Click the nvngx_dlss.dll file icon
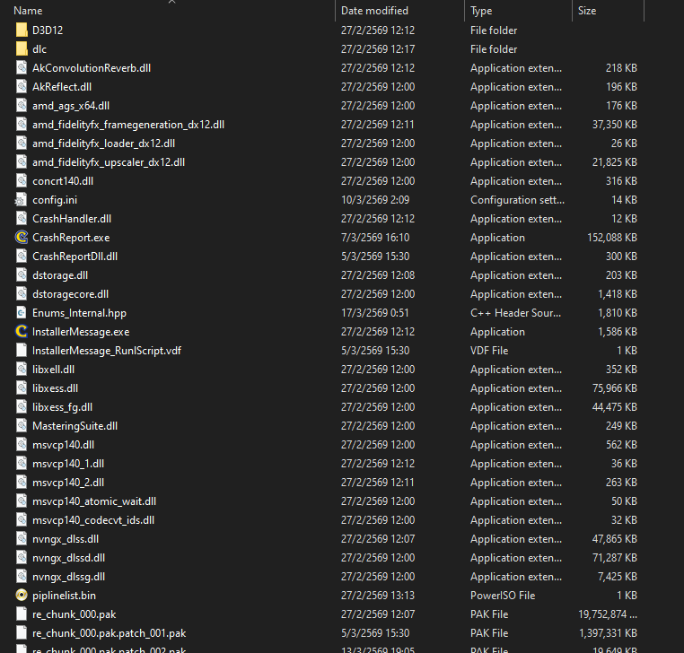The width and height of the screenshot is (684, 653). pos(22,539)
